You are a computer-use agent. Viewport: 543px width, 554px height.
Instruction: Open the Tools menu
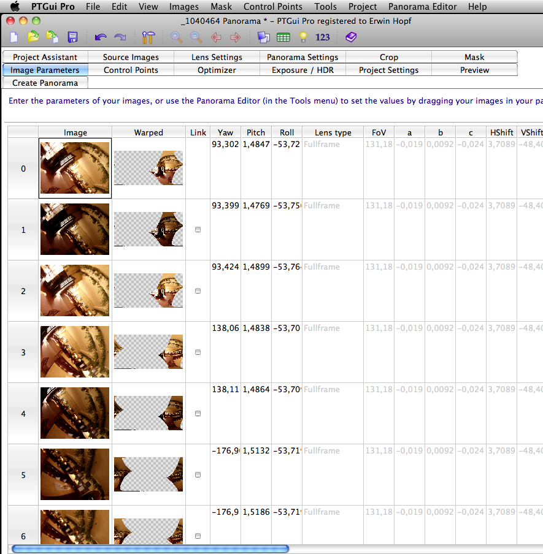tap(325, 6)
